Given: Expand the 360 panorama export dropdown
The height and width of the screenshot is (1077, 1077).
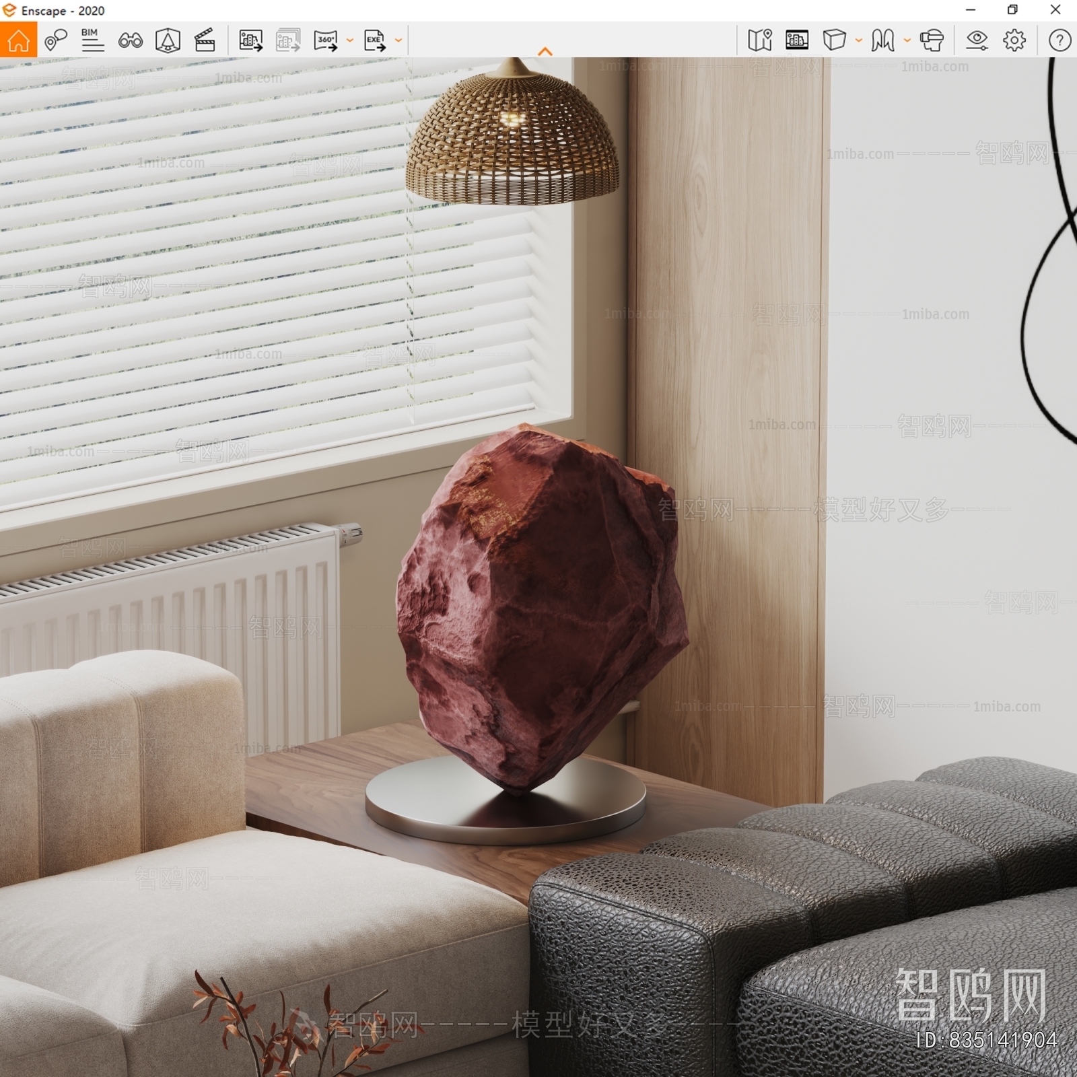Looking at the screenshot, I should (x=350, y=40).
